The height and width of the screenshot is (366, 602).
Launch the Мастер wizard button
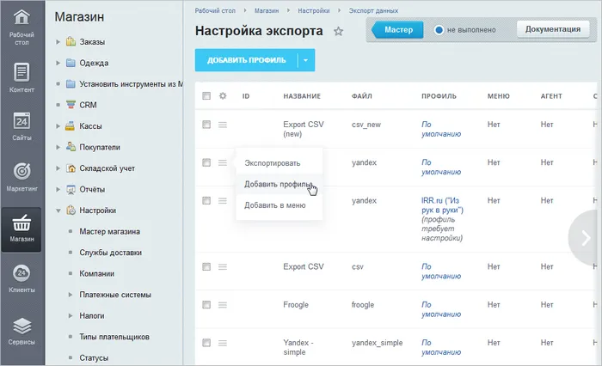coord(397,30)
